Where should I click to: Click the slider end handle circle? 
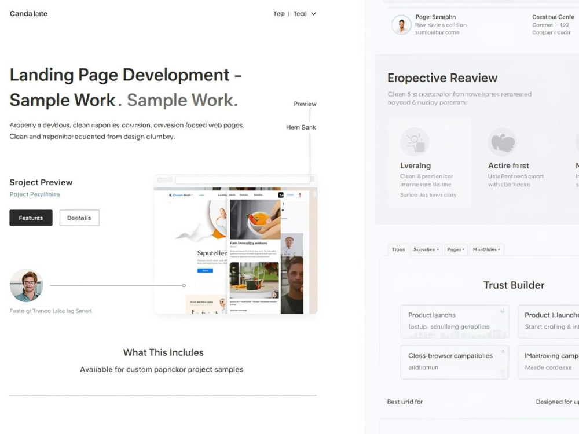pos(184,285)
